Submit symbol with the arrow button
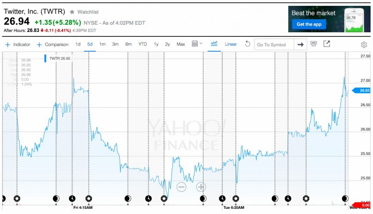This screenshot has width=373, height=214. click(300, 45)
